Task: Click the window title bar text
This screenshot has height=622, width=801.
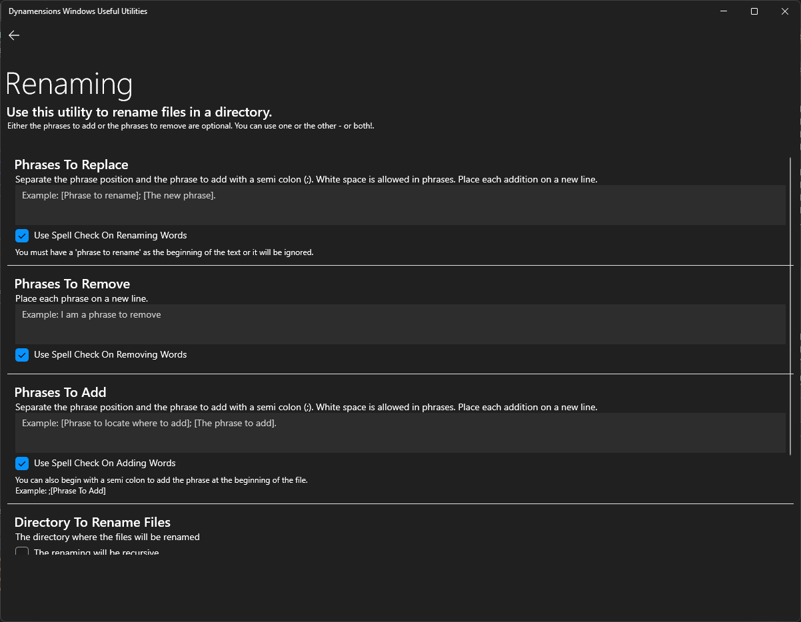Action: tap(78, 11)
